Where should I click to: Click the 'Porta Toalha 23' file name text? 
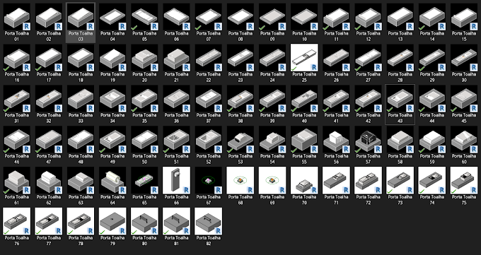tap(240, 77)
